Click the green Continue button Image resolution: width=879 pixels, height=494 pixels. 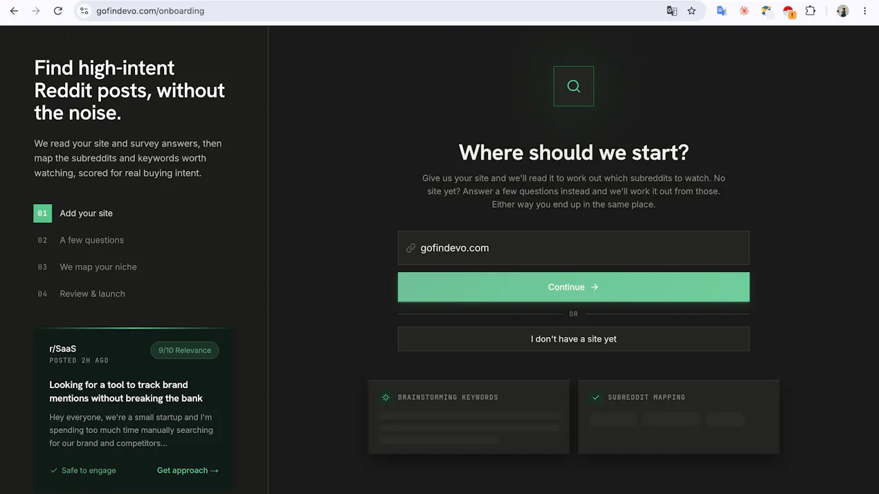tap(574, 287)
